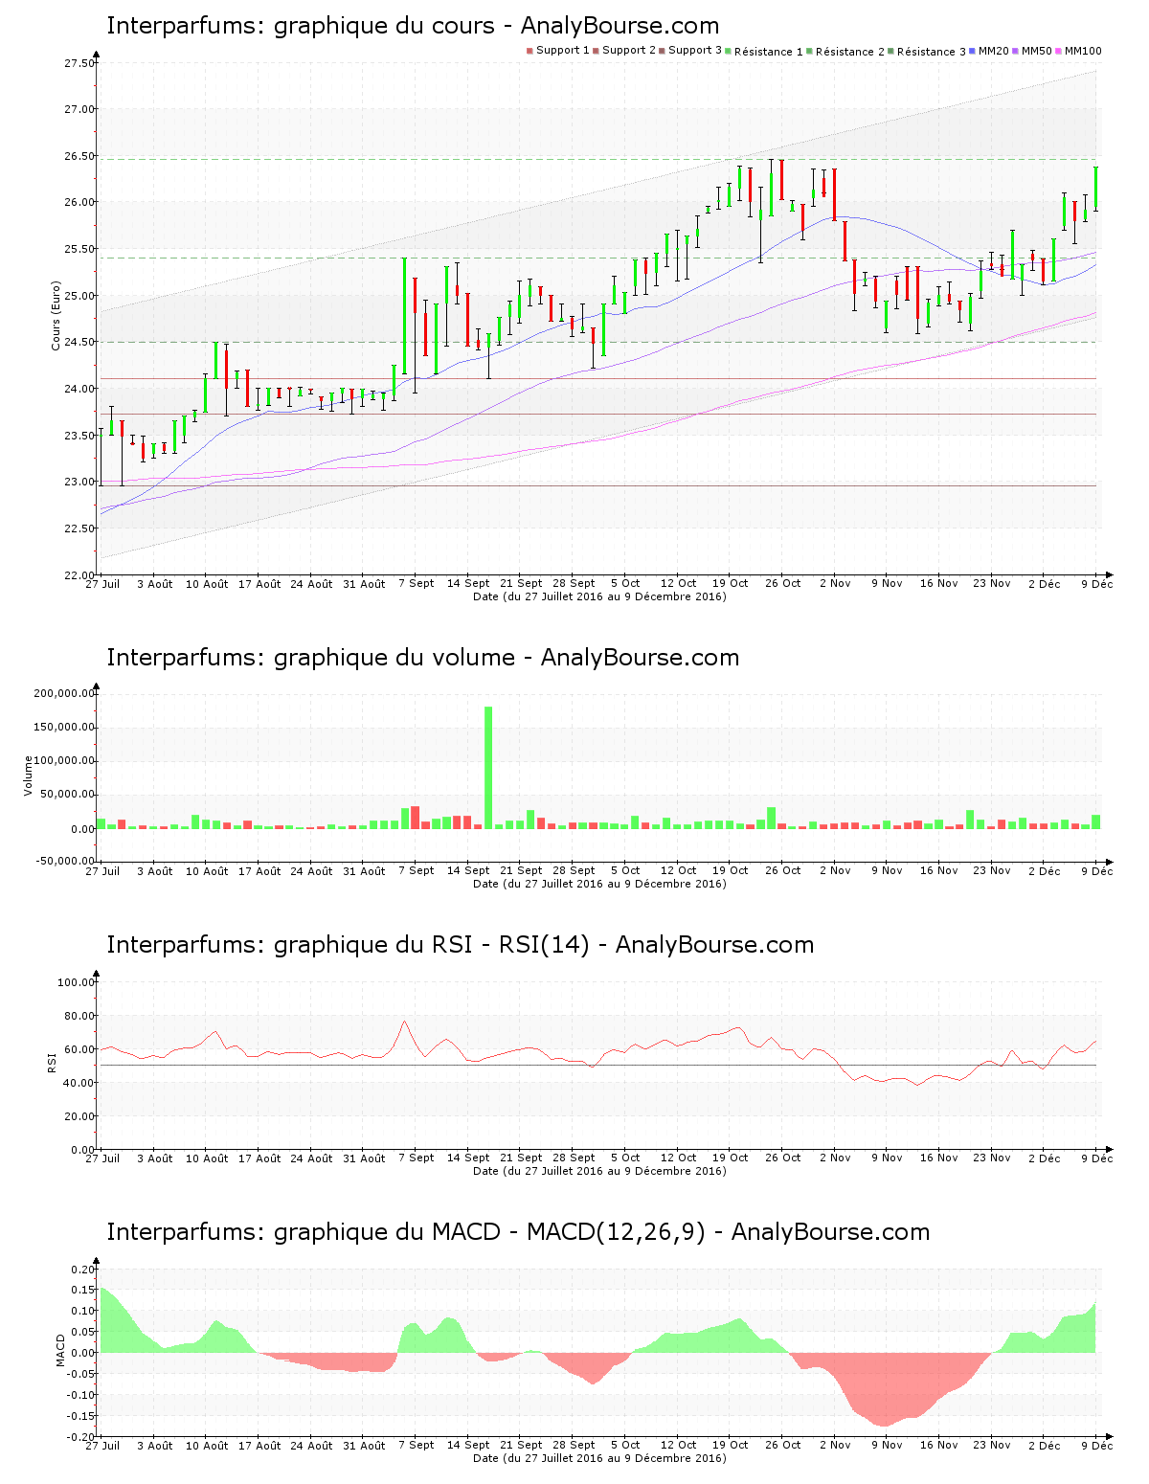Click '9 Déc' date on price chart axis

1097,583
